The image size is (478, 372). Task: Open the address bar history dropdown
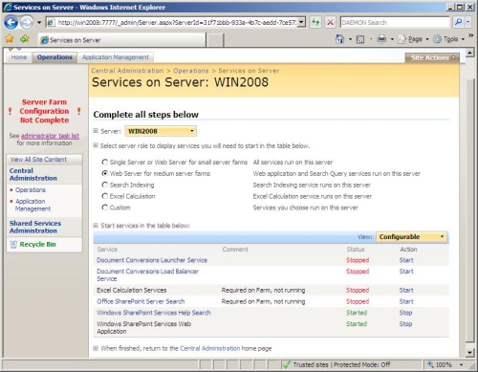click(x=301, y=22)
